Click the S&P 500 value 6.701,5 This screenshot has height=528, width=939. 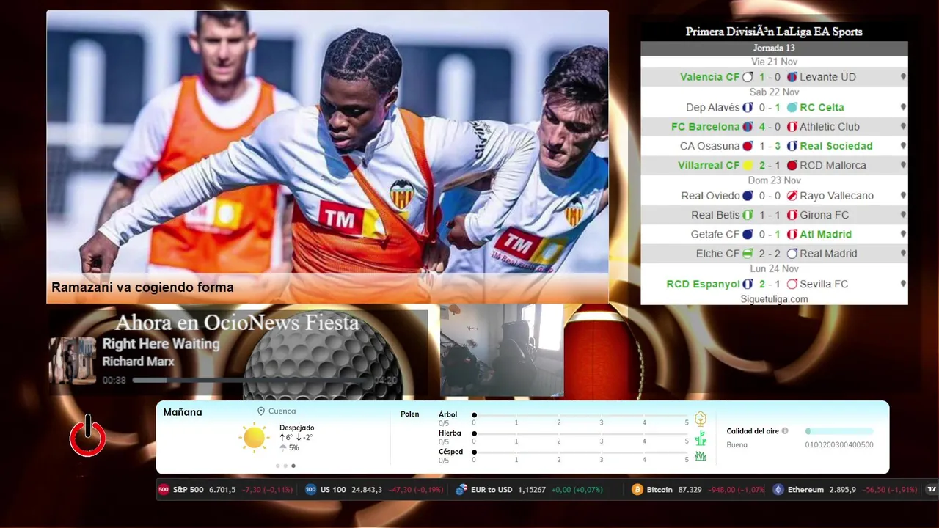222,489
